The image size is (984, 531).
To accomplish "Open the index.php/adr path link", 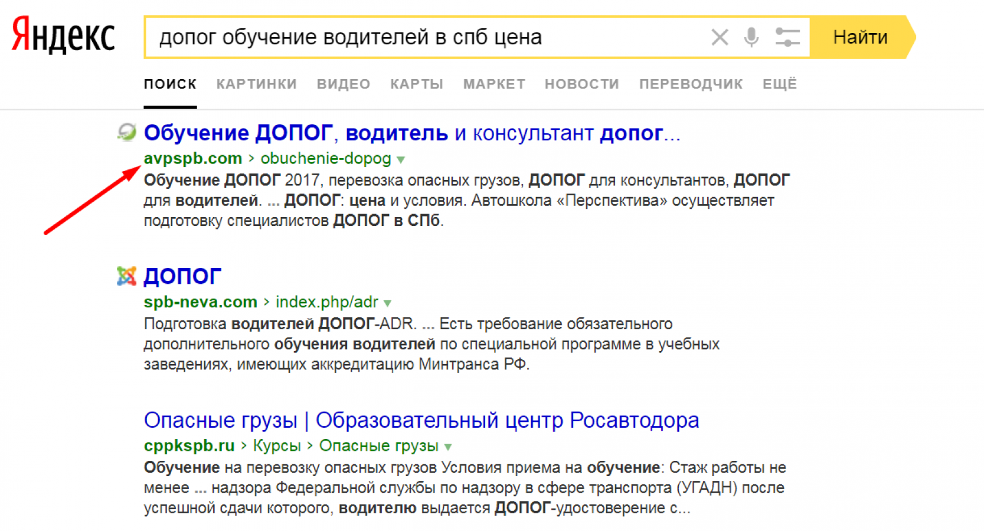I will (x=327, y=302).
